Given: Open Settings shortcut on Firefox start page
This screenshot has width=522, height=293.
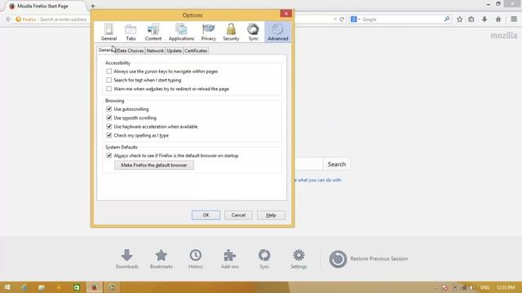Looking at the screenshot, I should [x=299, y=259].
